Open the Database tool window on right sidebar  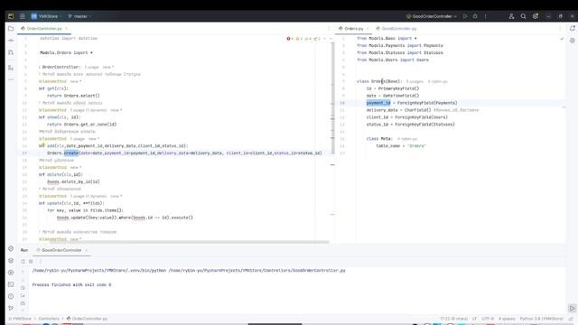coord(572,41)
